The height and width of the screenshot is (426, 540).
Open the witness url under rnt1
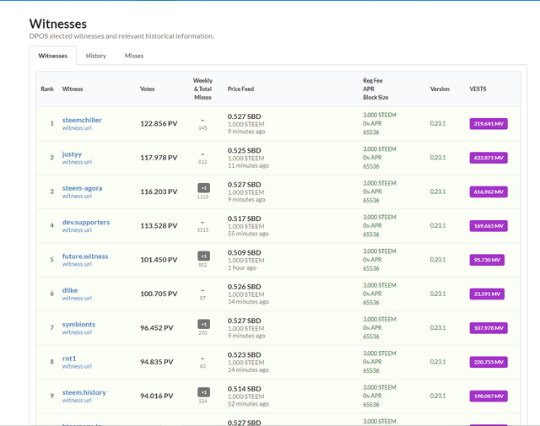click(x=77, y=366)
